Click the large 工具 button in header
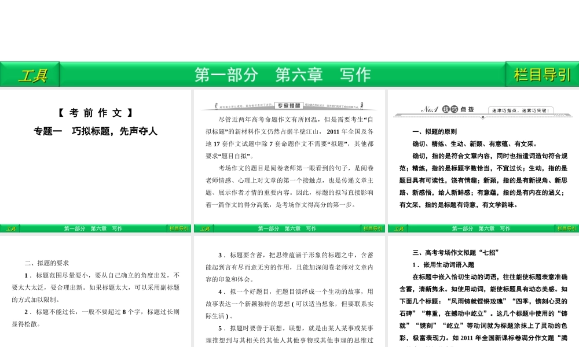Viewport: 579px width, 347px height. pos(30,75)
